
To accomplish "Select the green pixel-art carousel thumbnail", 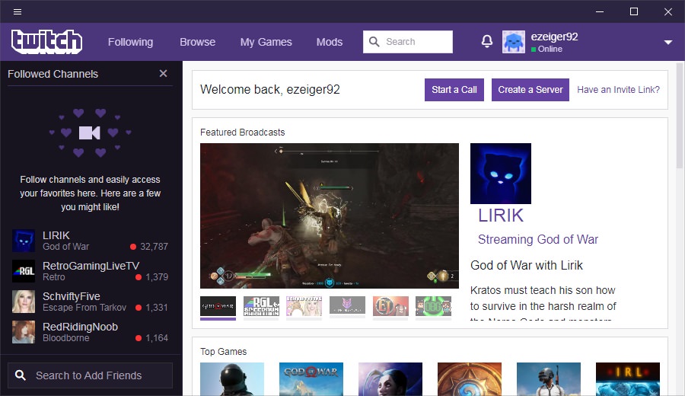I will pyautogui.click(x=433, y=306).
